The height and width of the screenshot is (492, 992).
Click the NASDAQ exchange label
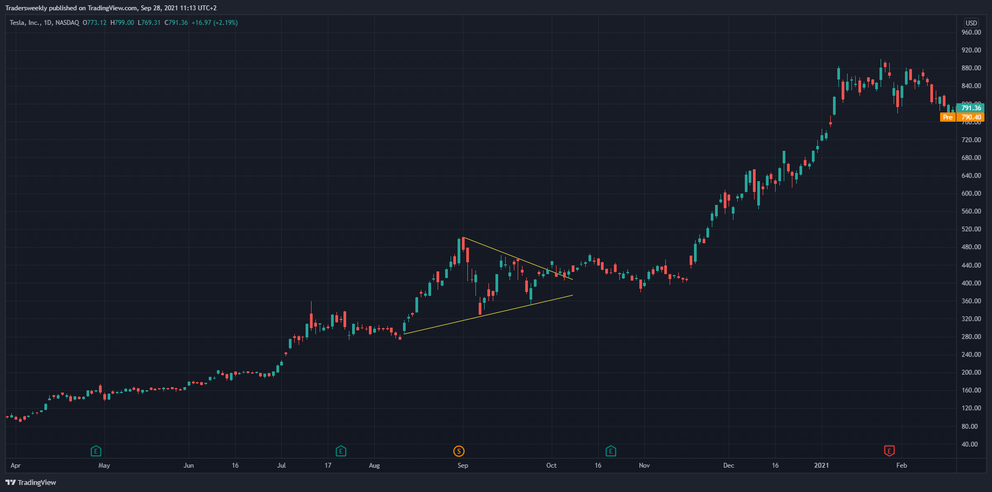(67, 23)
